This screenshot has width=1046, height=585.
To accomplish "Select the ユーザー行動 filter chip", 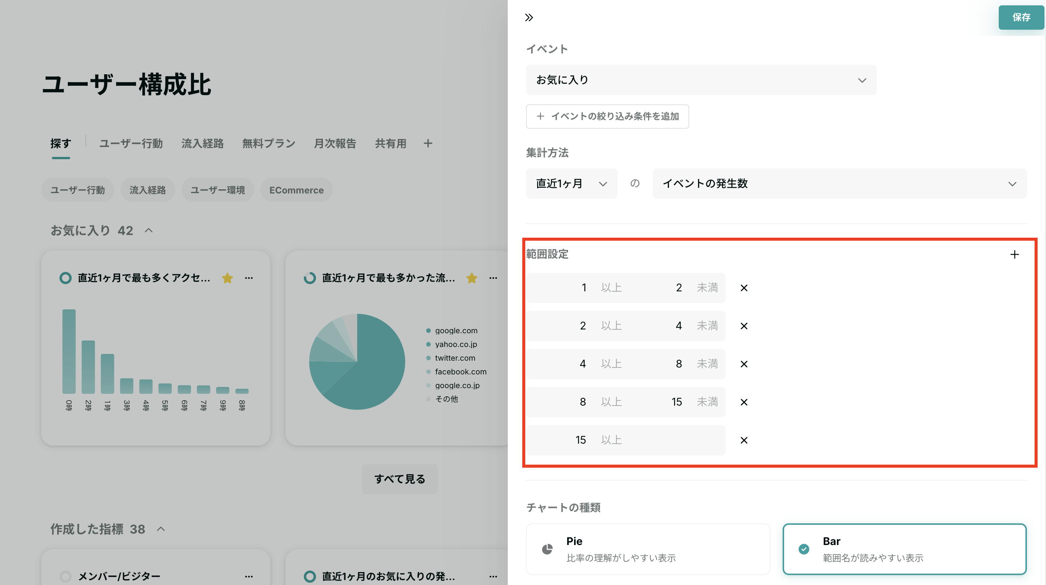I will tap(77, 190).
